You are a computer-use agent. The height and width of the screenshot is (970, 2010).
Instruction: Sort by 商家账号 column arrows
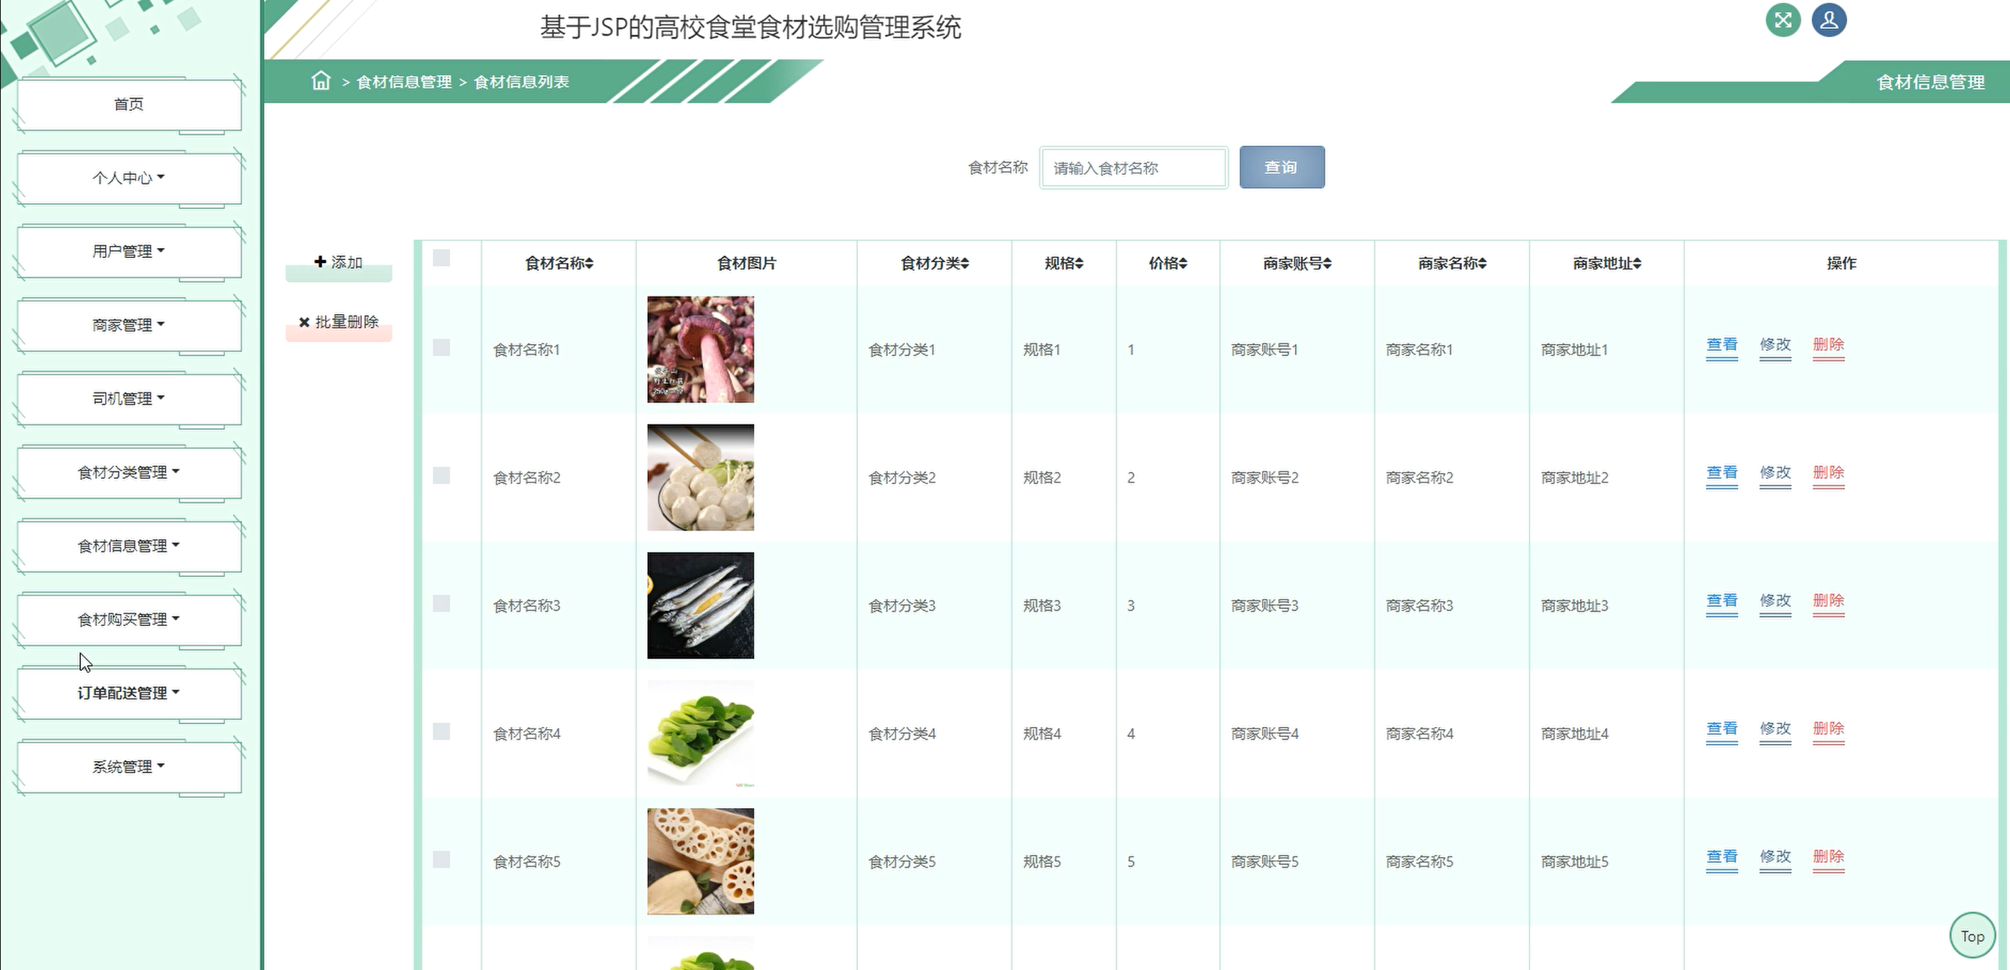pos(1328,264)
